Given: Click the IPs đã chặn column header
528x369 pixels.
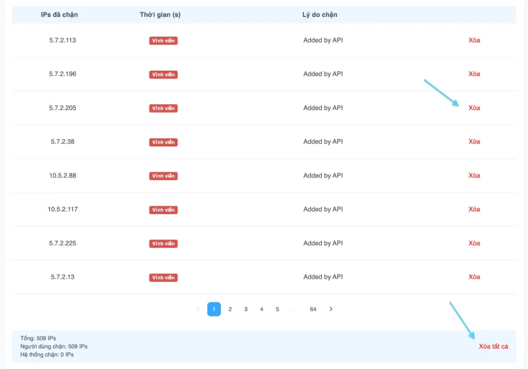Looking at the screenshot, I should pos(59,14).
